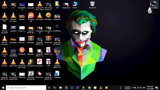160x90 pixels.
Task: Select the 'yaad' file icon
Action: point(57,51)
